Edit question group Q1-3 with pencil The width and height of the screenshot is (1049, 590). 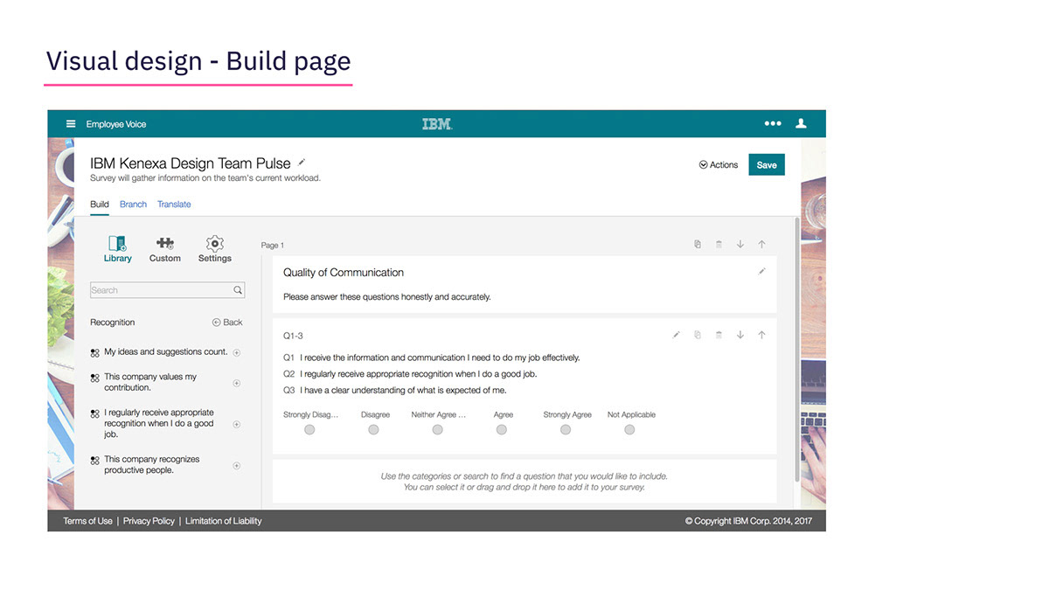tap(676, 335)
